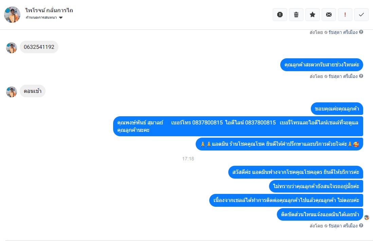Click help icon next to top sender name
This screenshot has width=373, height=241.
361,32
